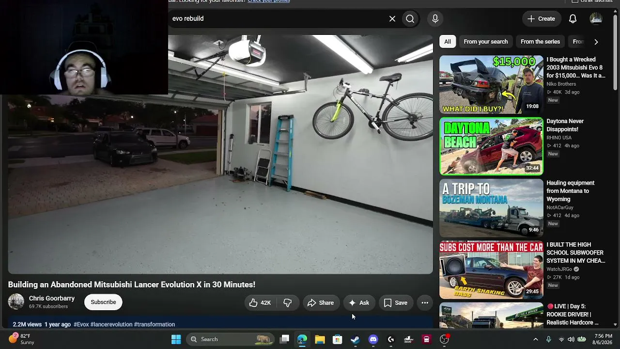Image resolution: width=620 pixels, height=349 pixels.
Task: Click the Ask AI button
Action: coord(359,303)
